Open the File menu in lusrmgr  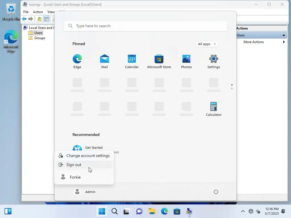[26, 12]
